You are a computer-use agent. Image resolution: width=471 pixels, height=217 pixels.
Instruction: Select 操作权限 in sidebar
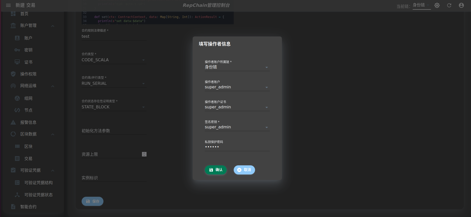[x=28, y=74]
